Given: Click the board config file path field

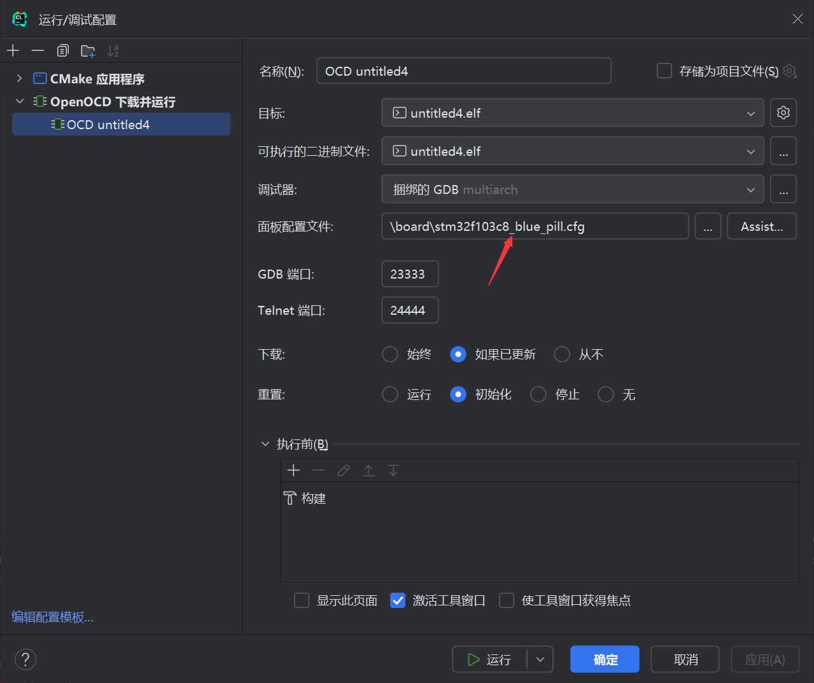Looking at the screenshot, I should click(535, 226).
